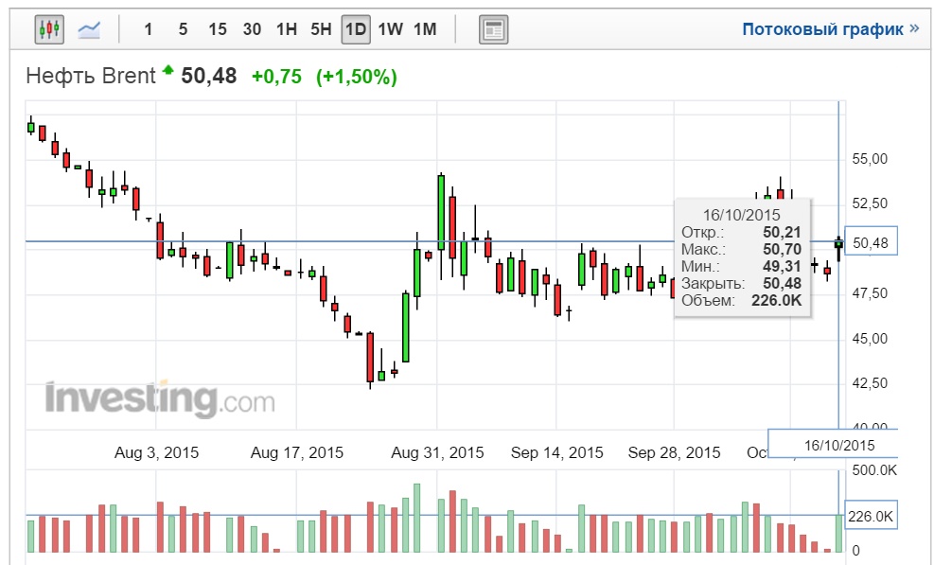Click the Aug 3, 2015 date label
The image size is (934, 565).
tap(157, 453)
